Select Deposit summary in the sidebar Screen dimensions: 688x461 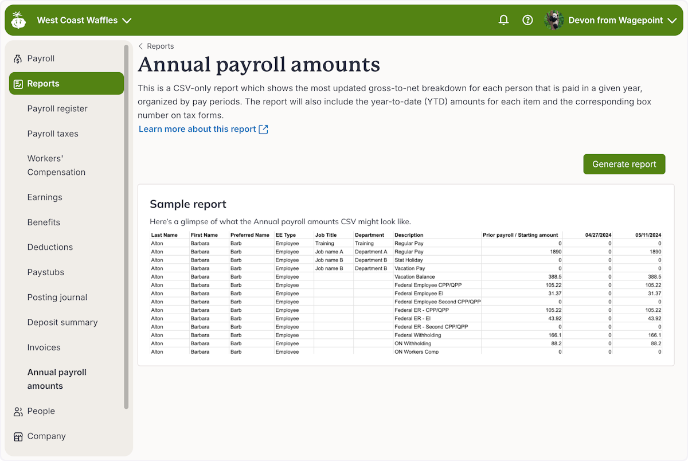pyautogui.click(x=62, y=322)
